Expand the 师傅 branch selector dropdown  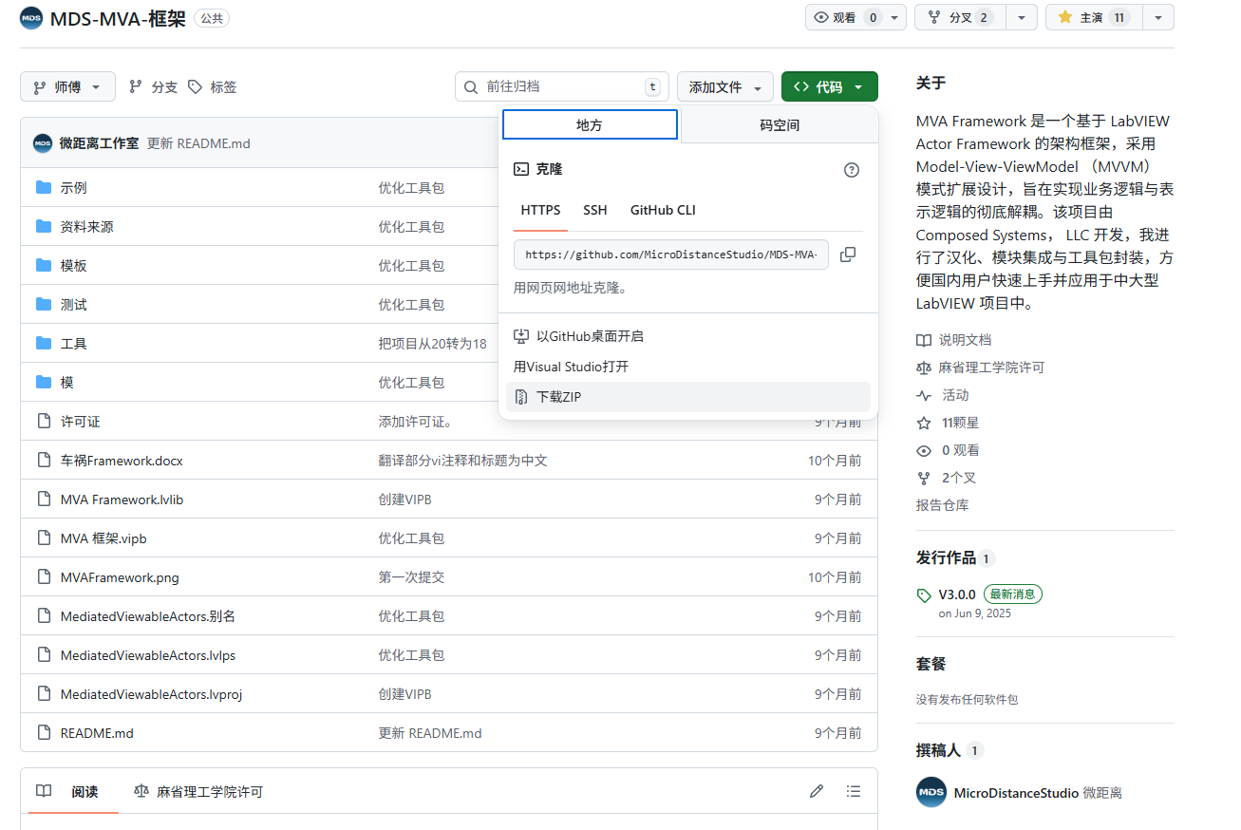(x=67, y=86)
